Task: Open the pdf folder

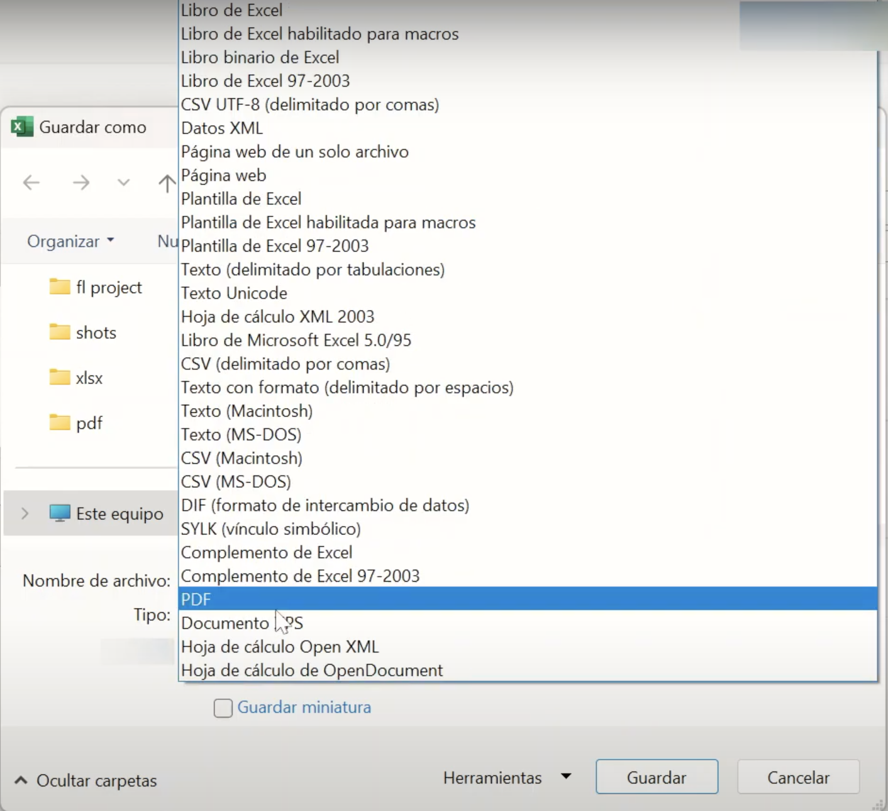Action: [x=87, y=423]
